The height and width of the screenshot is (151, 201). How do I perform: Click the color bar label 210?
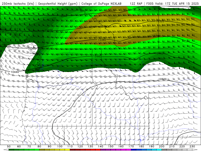point(172,146)
